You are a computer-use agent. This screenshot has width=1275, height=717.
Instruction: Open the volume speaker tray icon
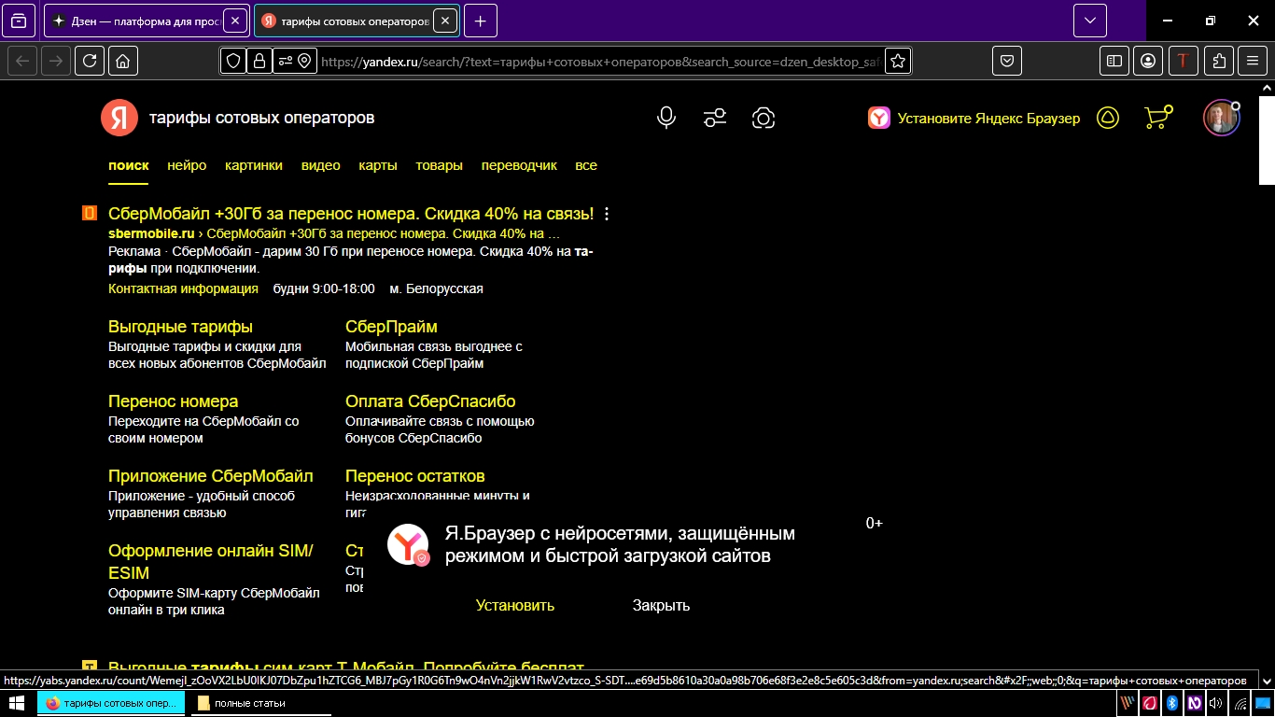click(1216, 703)
